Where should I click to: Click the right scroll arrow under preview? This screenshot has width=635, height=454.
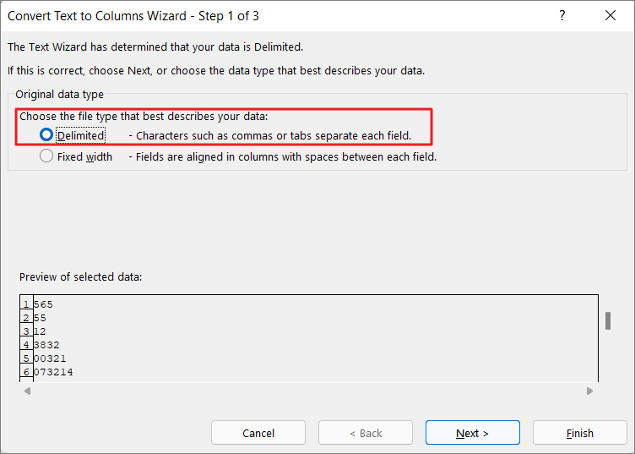tap(589, 391)
